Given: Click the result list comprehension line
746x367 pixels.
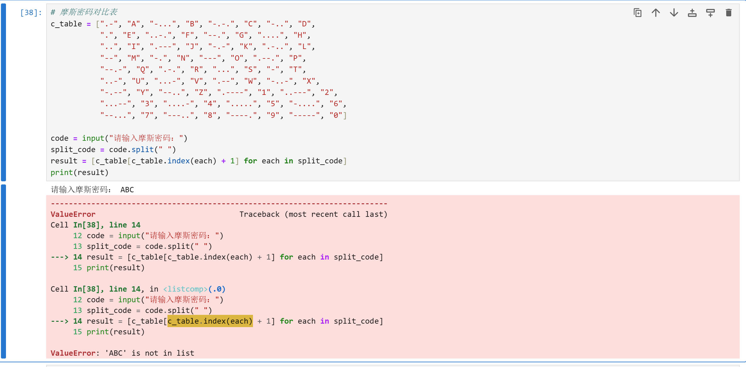Looking at the screenshot, I should tap(199, 161).
